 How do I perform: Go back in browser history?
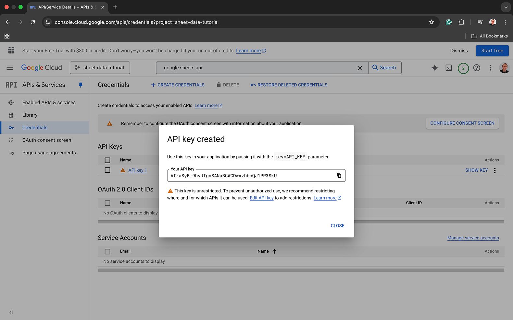pos(8,22)
